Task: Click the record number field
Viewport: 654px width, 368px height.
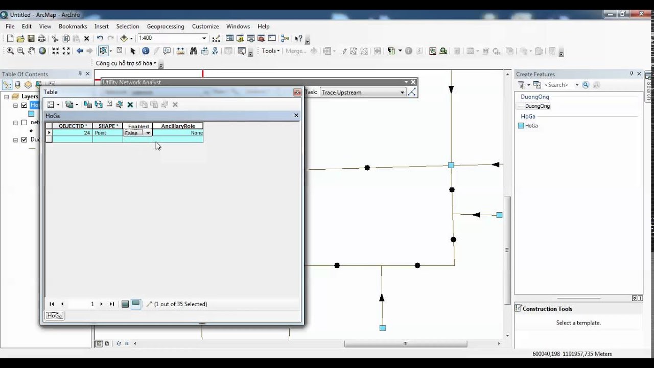Action: tap(82, 304)
